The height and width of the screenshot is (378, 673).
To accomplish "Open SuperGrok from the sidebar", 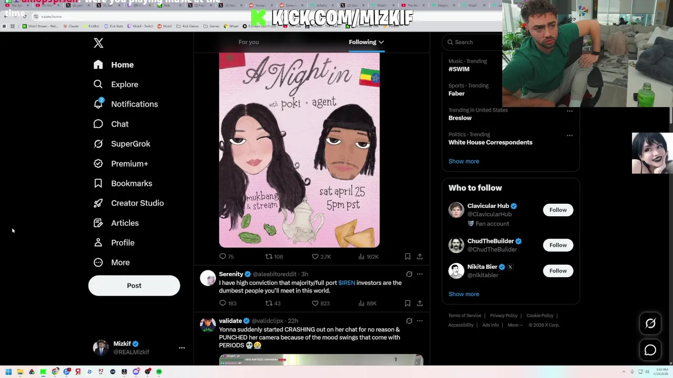I will tap(121, 144).
